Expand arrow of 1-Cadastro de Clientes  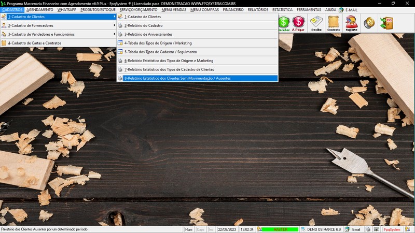tap(114, 17)
